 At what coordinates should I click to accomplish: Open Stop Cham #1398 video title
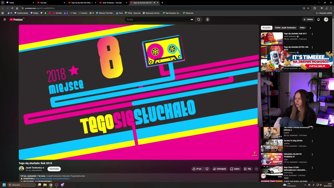point(295,169)
